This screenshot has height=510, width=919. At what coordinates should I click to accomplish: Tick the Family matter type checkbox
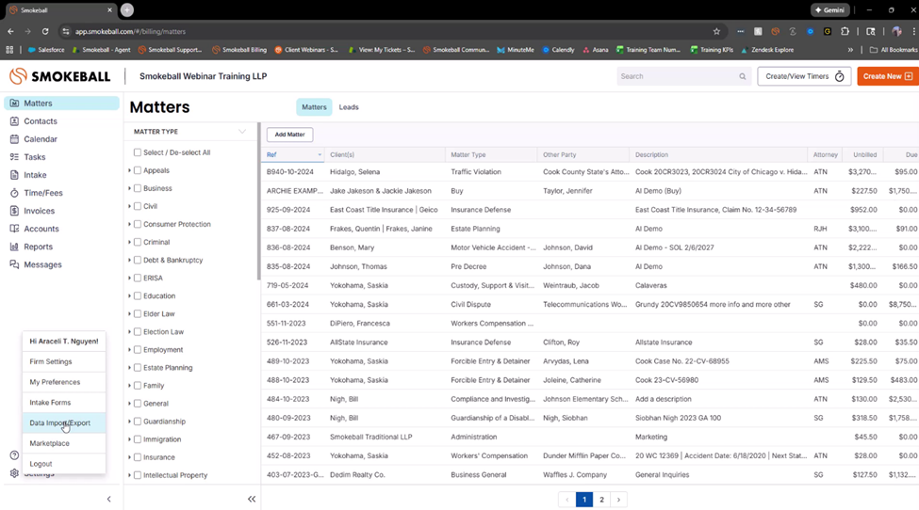tap(138, 386)
